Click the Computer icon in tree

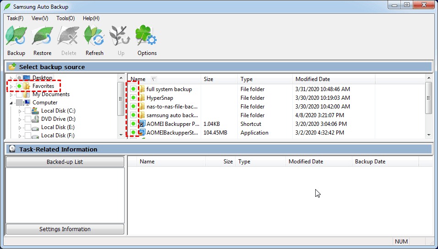pos(27,103)
